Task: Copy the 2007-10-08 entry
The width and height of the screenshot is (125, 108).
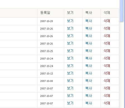Action: pos(89,81)
